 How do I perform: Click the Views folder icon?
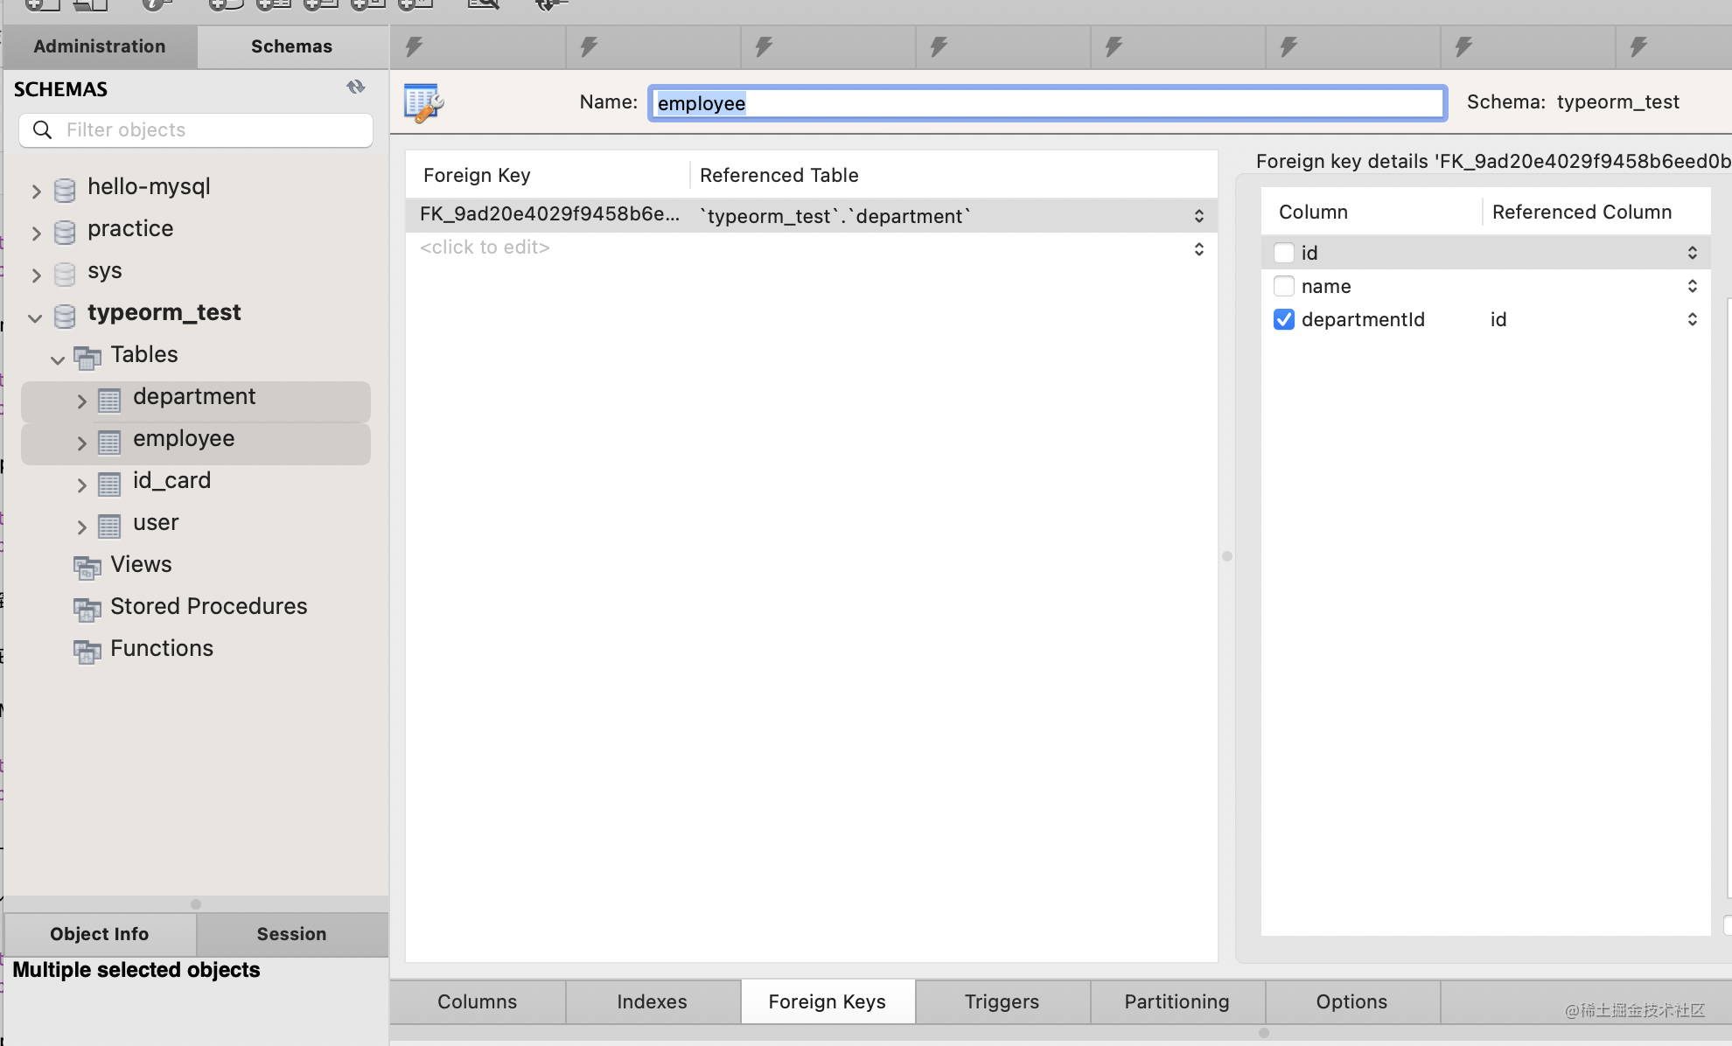87,567
